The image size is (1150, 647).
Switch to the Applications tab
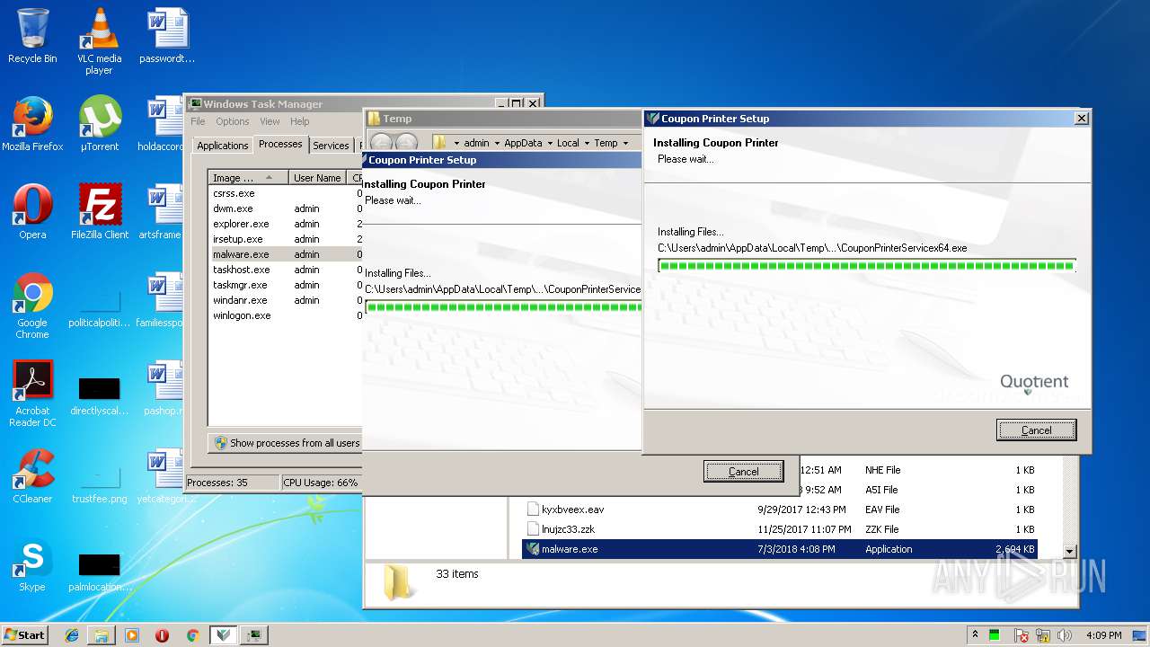point(222,146)
